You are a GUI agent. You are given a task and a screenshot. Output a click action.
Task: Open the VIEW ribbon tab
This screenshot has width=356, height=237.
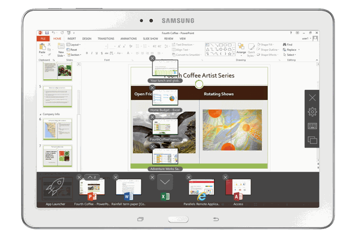pyautogui.click(x=182, y=39)
